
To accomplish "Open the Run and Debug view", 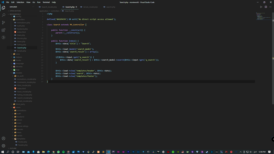I will click(3, 37).
